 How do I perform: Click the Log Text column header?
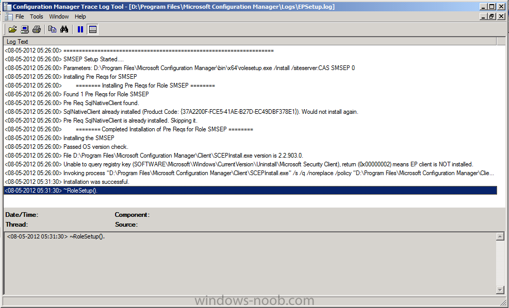(x=250, y=42)
